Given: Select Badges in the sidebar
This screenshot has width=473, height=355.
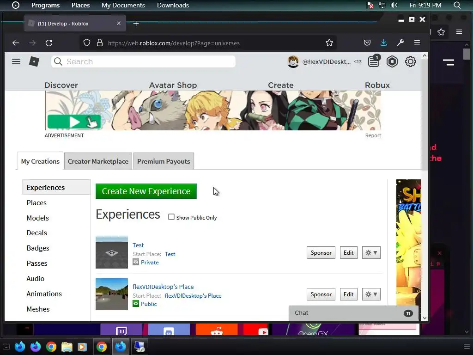Looking at the screenshot, I should (x=38, y=248).
